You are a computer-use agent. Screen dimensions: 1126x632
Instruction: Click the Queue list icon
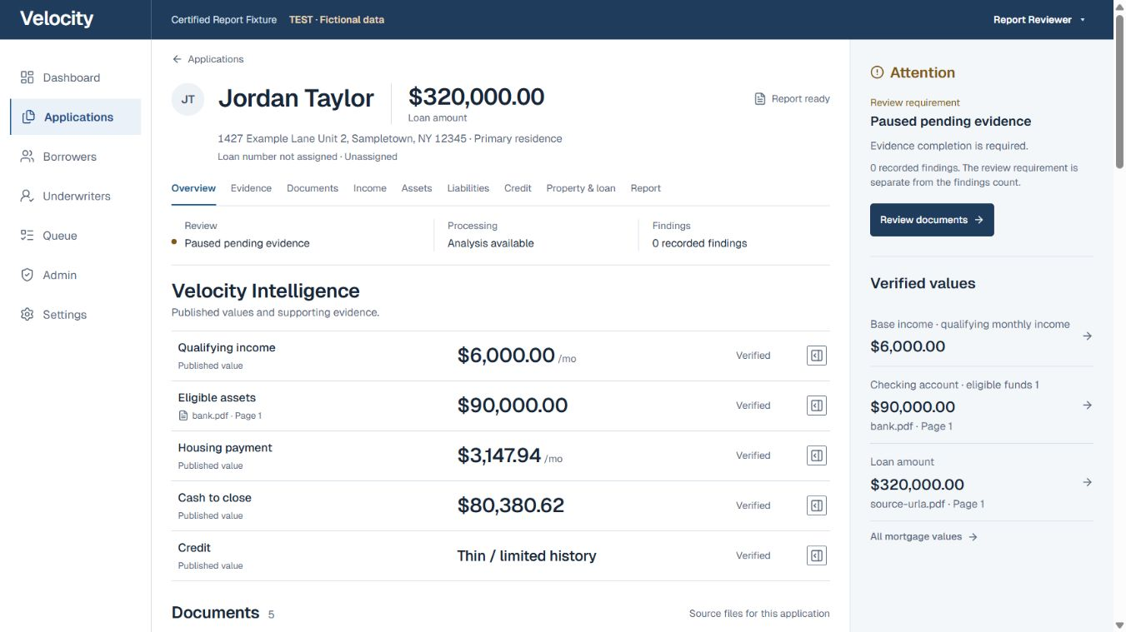tap(28, 236)
